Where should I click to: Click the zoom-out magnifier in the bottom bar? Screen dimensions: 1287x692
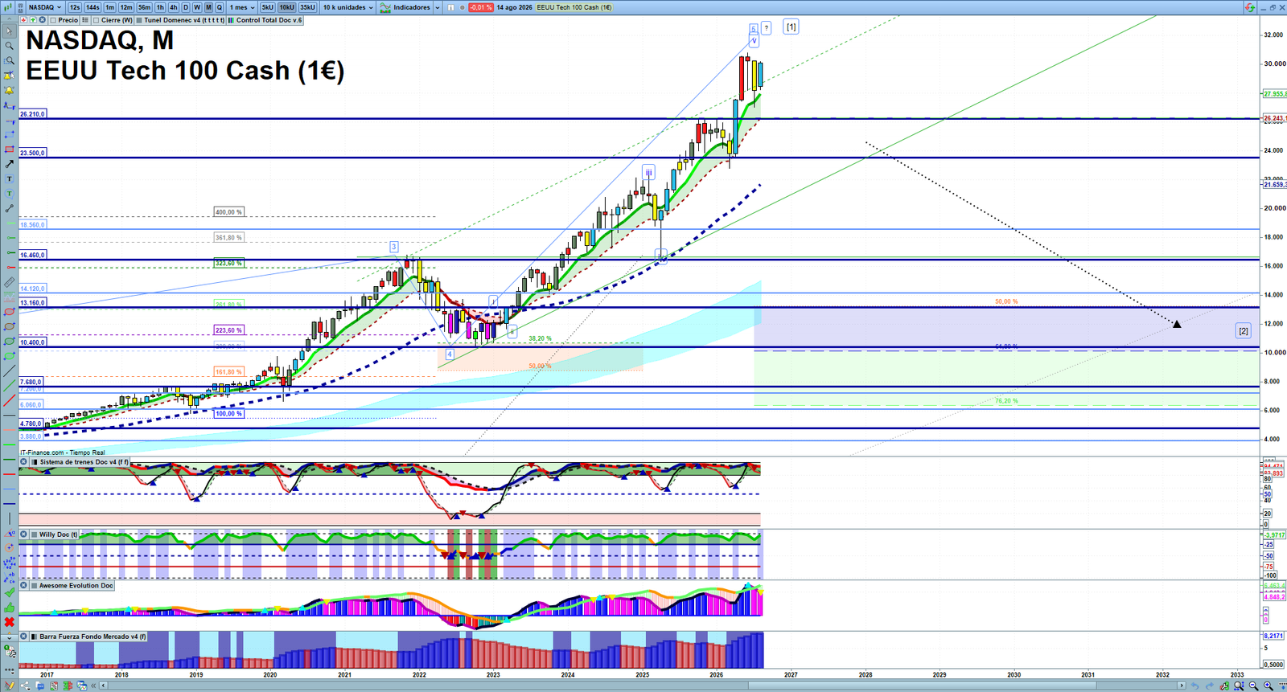(x=1253, y=686)
